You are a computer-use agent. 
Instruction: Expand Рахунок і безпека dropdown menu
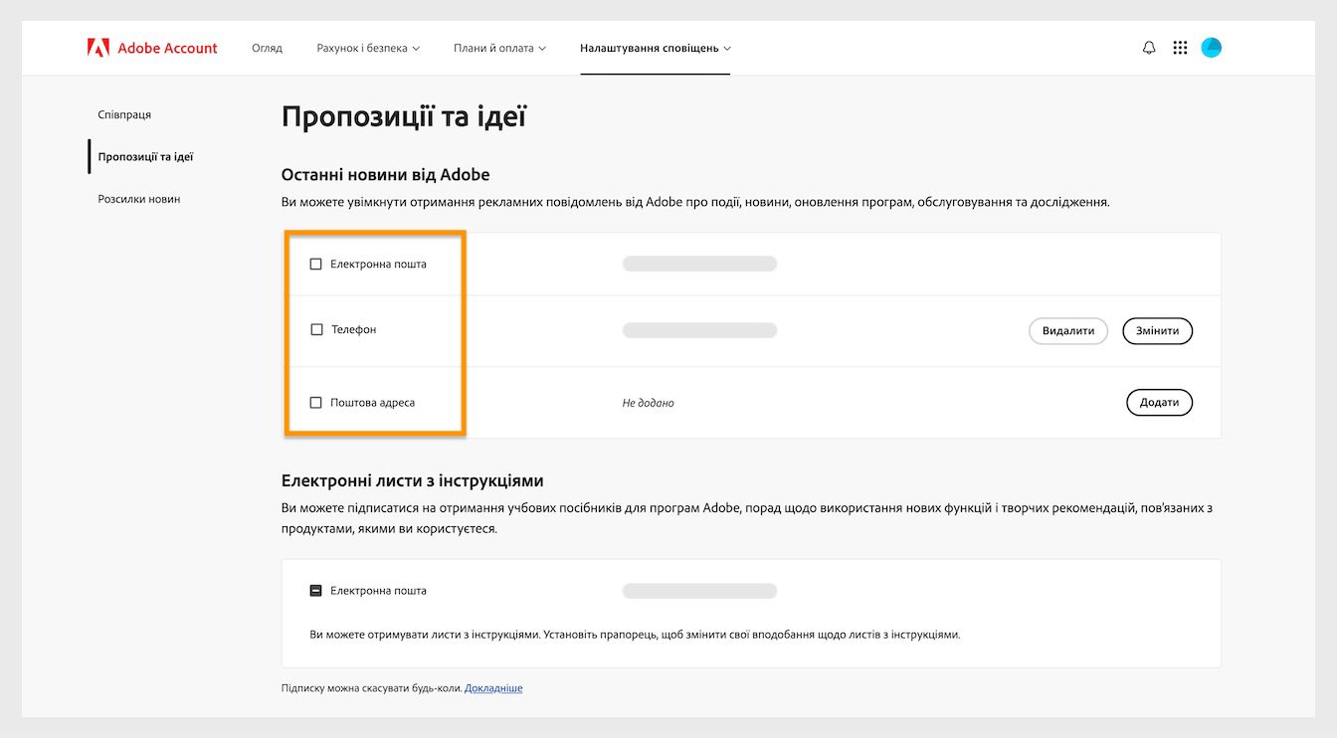(368, 48)
